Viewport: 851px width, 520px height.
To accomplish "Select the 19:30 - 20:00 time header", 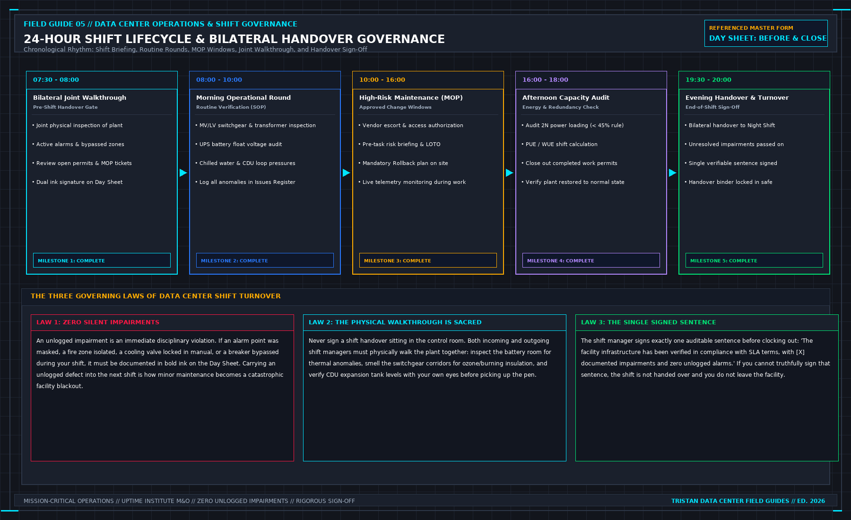I will click(x=754, y=80).
